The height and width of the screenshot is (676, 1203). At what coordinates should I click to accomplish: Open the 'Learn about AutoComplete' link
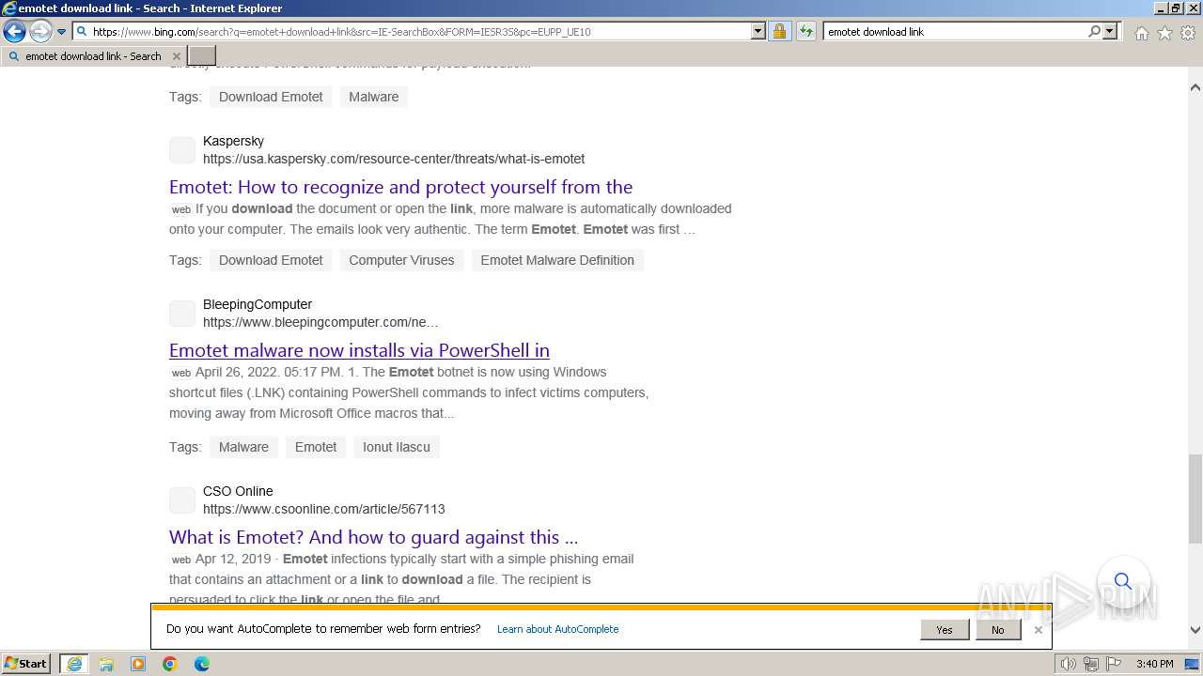click(x=558, y=629)
